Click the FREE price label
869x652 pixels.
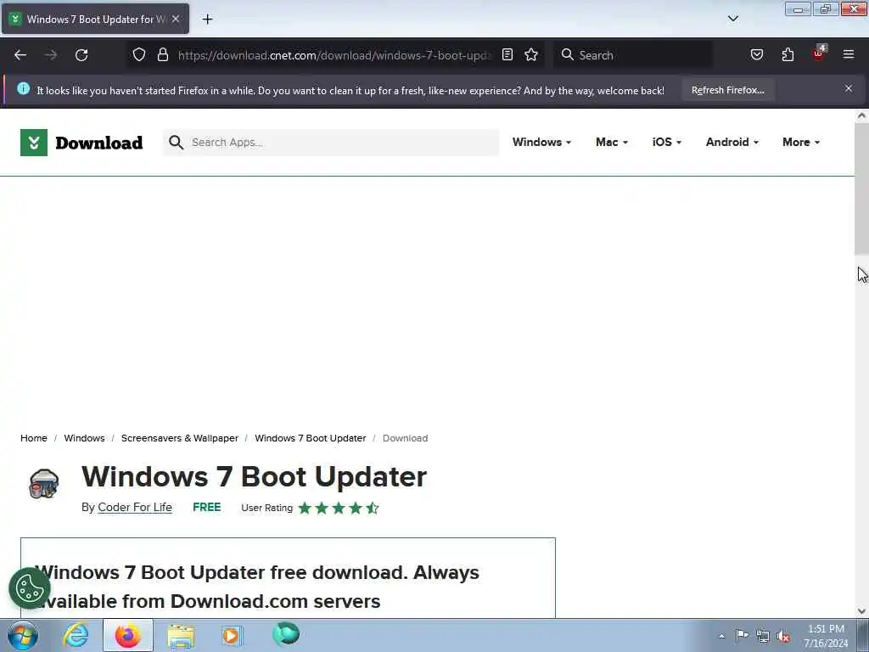pyautogui.click(x=207, y=508)
